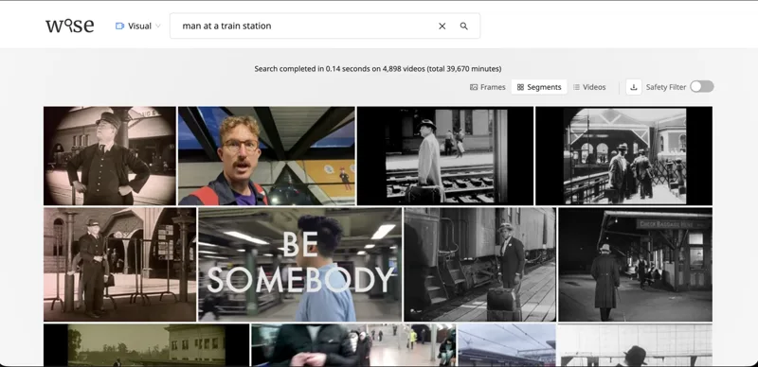
Task: Toggle the Safety Filter switch
Action: [702, 86]
